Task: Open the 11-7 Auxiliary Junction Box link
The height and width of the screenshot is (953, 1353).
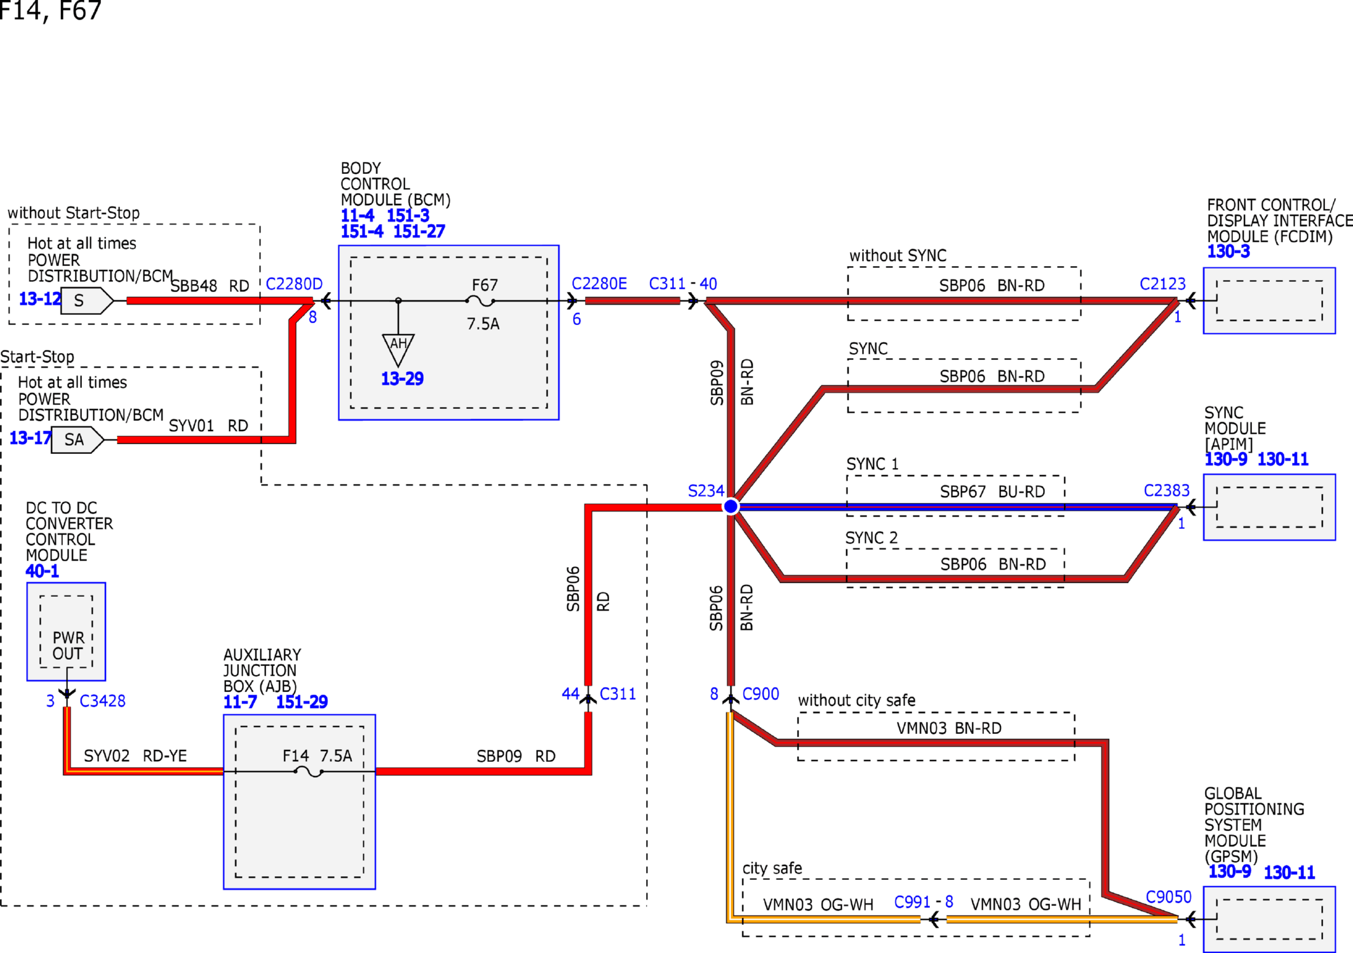Action: pyautogui.click(x=240, y=702)
